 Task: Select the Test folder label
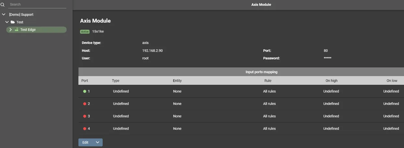(20, 22)
